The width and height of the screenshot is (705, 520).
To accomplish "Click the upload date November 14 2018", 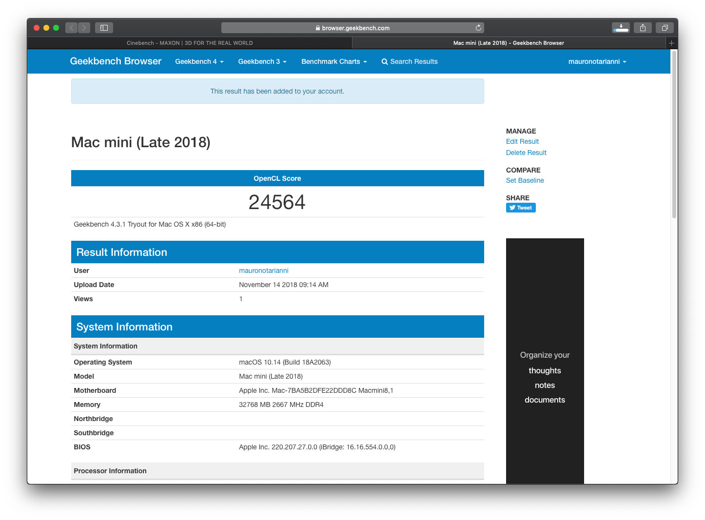I will click(x=284, y=285).
